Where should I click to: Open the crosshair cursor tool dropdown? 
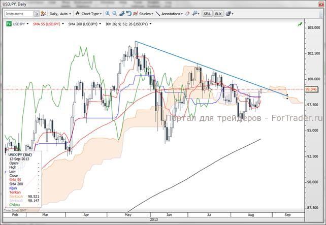coord(195,14)
